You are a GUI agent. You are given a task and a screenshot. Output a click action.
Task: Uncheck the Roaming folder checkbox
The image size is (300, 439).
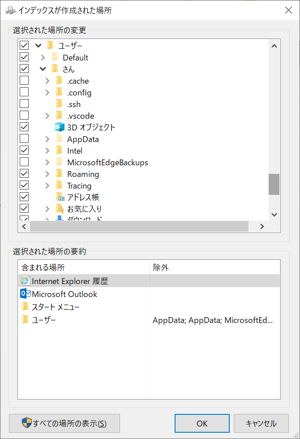click(24, 174)
